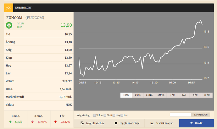This screenshot has width=217, height=129.
Task: Click the Åpning value 13,48
Action: [x=68, y=42]
